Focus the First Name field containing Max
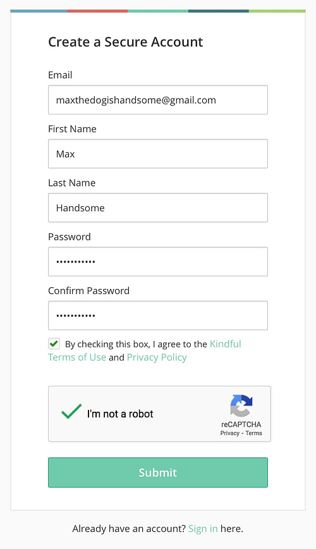Viewport: 316px width, 549px height. tap(158, 154)
